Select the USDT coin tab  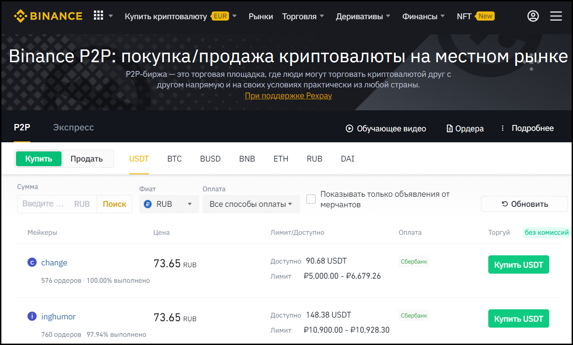pyautogui.click(x=139, y=159)
